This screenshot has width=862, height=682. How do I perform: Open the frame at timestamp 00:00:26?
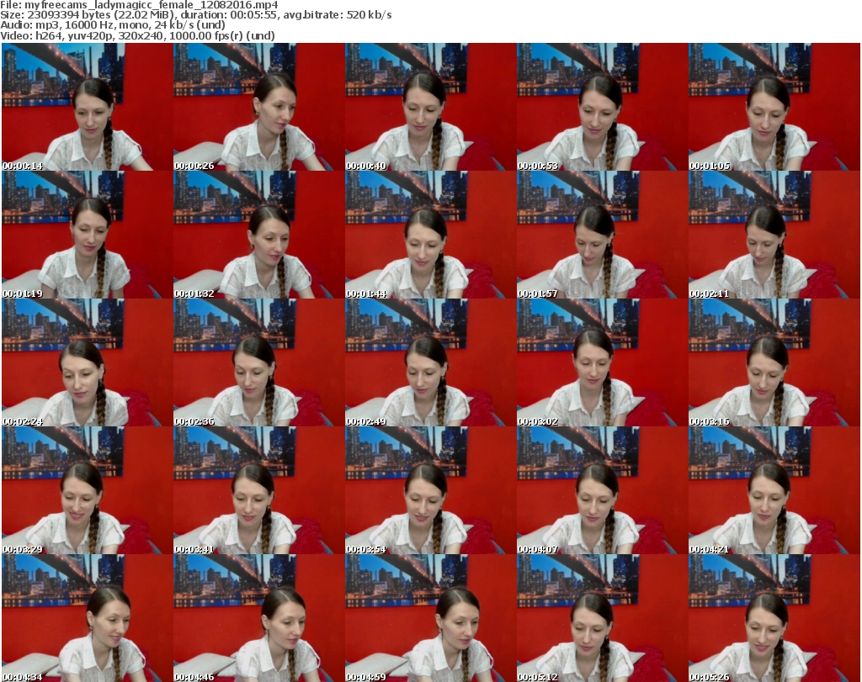click(x=259, y=107)
